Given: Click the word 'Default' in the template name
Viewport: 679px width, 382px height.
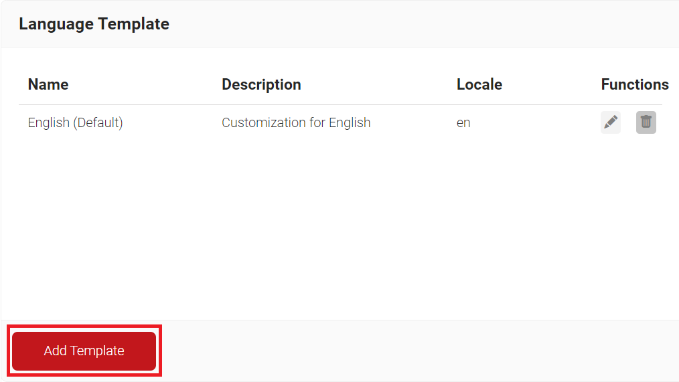Looking at the screenshot, I should 98,122.
